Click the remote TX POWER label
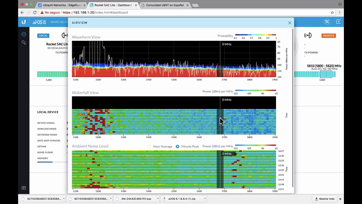362x204 pixels. [x=311, y=53]
